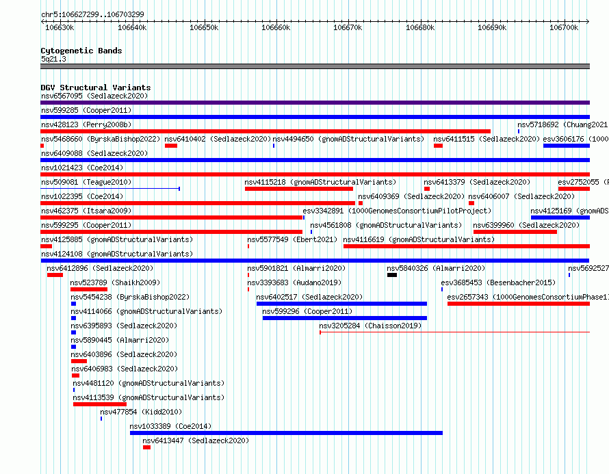Click the 106690k ruler position
This screenshot has height=474, width=609.
click(x=492, y=27)
